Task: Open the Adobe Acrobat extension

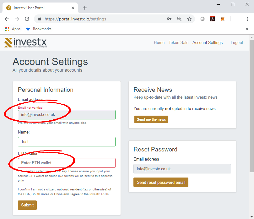Action: [x=213, y=19]
